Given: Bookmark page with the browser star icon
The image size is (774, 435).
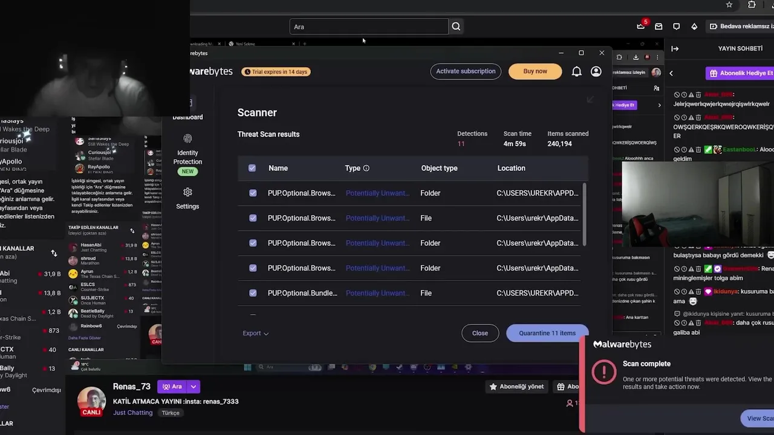Looking at the screenshot, I should [x=729, y=5].
